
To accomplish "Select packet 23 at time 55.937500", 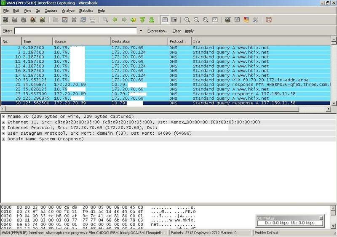I will (166, 94).
